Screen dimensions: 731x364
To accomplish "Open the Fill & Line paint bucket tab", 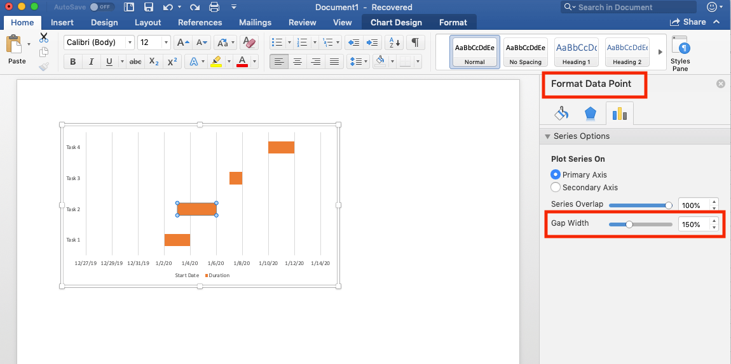I will click(x=561, y=113).
